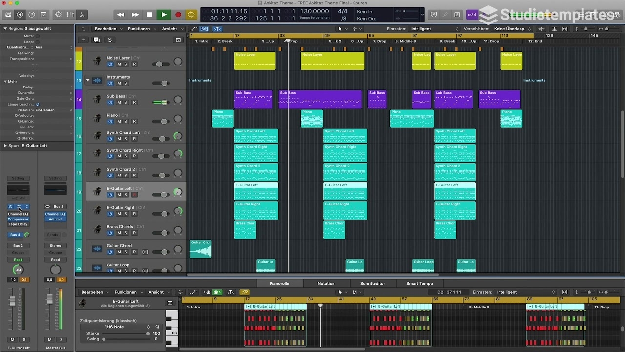Enable the Cycle loop mode icon
The image size is (625, 352).
pos(191,14)
